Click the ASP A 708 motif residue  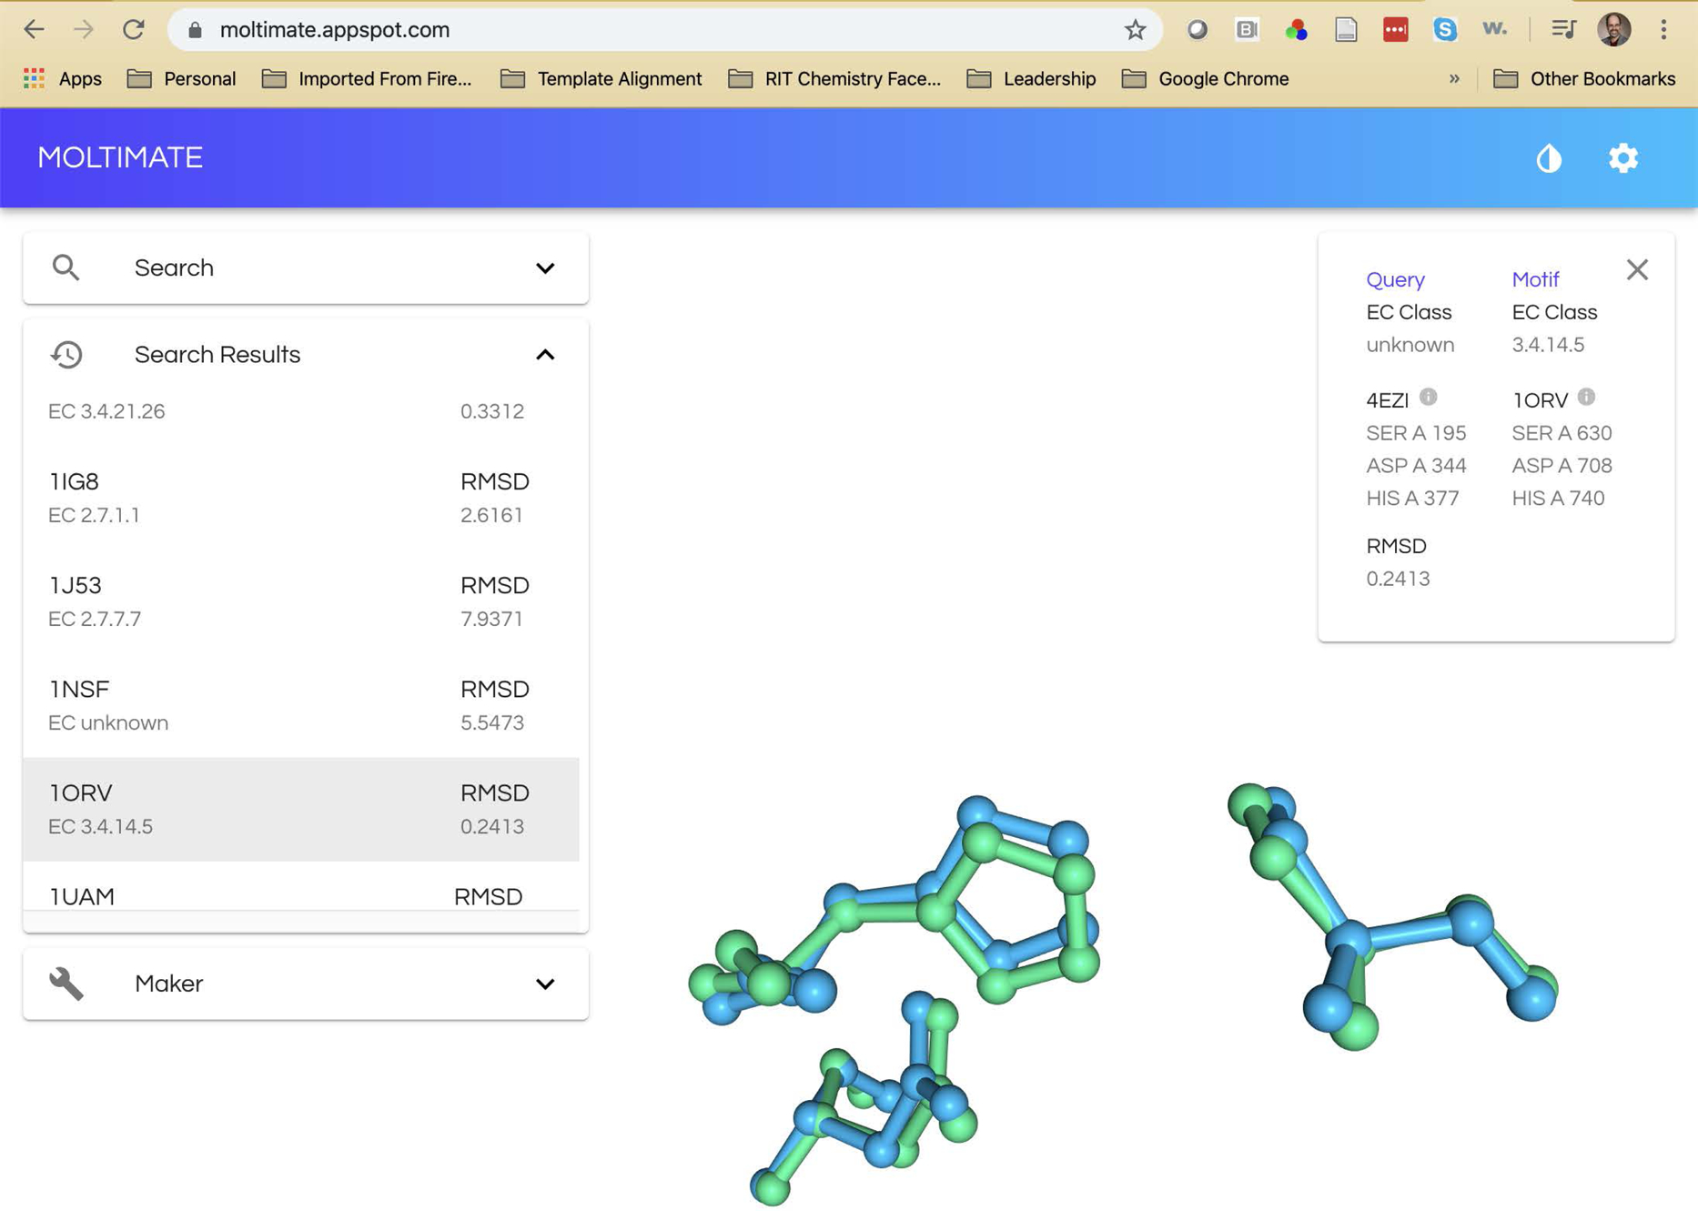pos(1562,466)
